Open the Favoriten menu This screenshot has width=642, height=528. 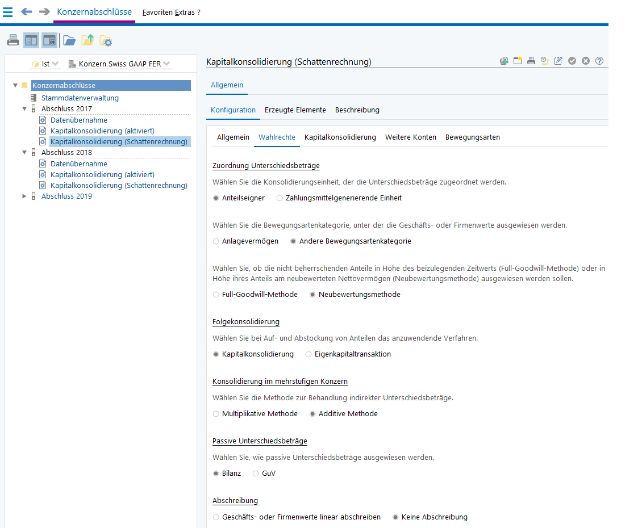coord(157,12)
